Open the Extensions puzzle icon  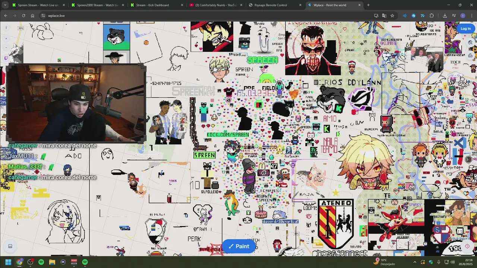(x=432, y=16)
